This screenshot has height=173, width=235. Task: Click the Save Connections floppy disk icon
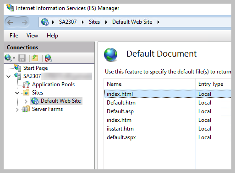[x=22, y=58]
